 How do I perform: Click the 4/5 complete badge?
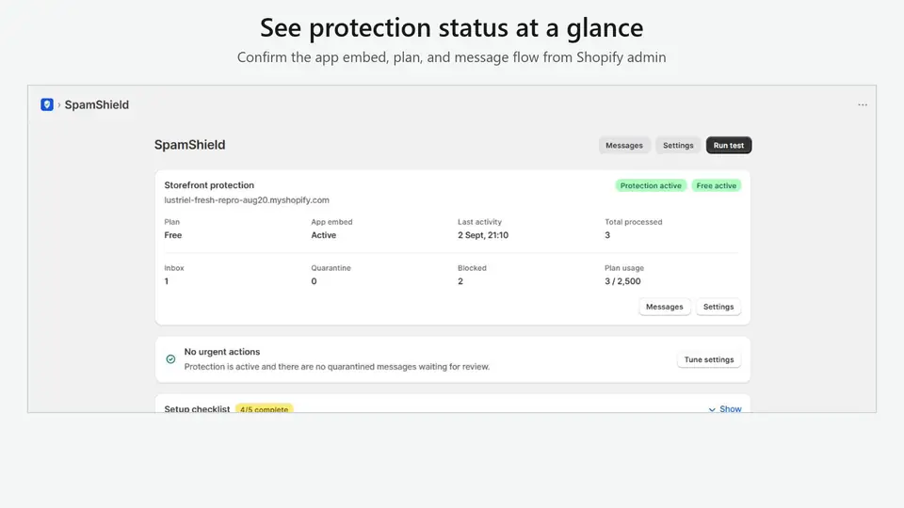pyautogui.click(x=264, y=409)
